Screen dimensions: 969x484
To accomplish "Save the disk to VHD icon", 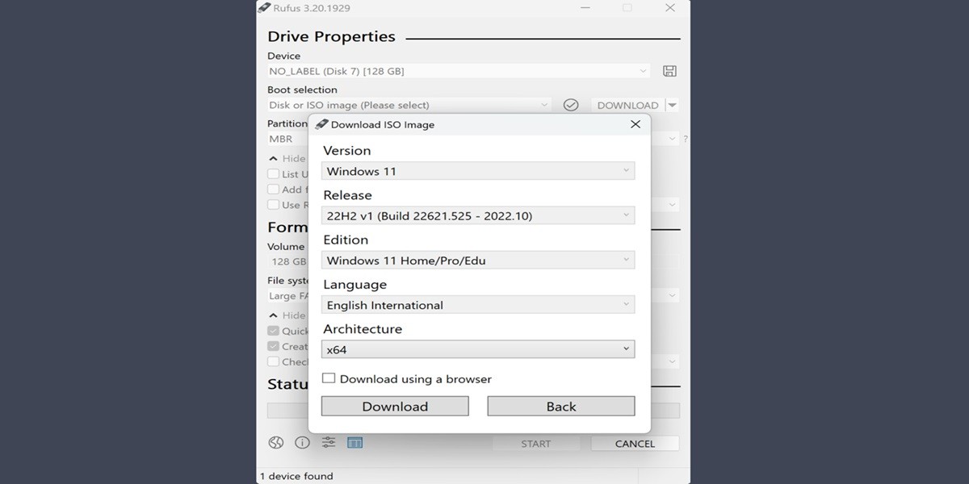I will pyautogui.click(x=669, y=70).
